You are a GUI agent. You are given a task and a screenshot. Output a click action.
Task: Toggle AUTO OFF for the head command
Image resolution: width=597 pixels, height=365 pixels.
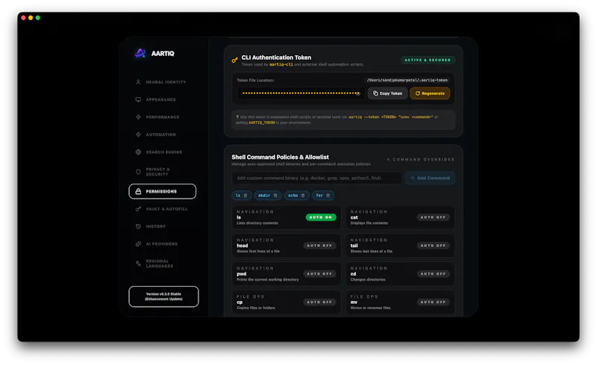click(x=319, y=246)
